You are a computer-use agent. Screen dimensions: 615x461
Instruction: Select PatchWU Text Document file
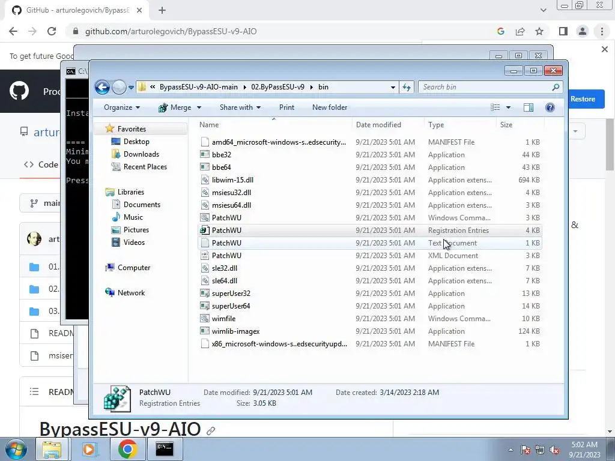tap(370, 243)
